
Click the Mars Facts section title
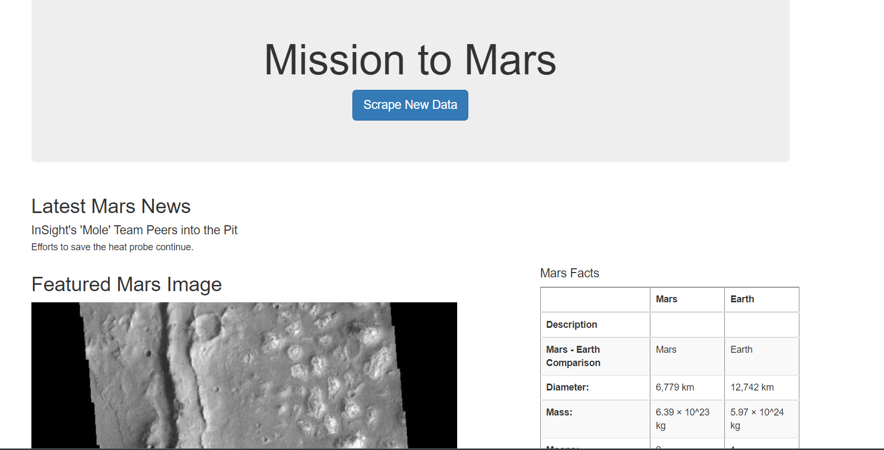pos(569,273)
